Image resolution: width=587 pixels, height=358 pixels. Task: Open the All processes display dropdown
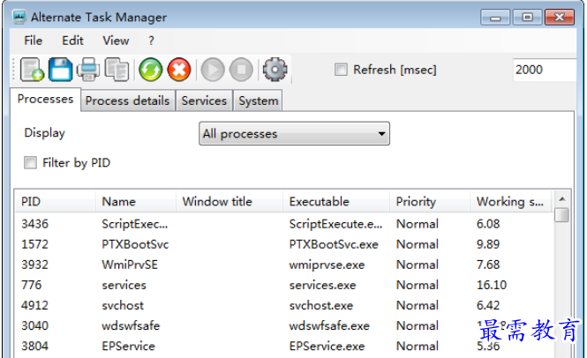294,133
